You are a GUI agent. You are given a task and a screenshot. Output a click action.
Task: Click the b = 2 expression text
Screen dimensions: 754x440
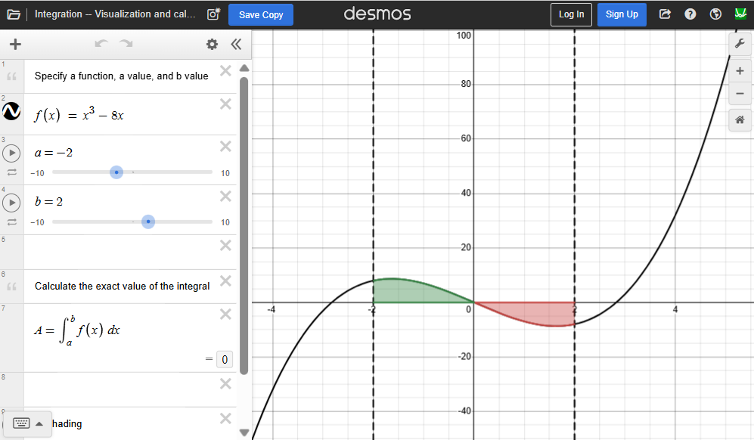(x=48, y=202)
